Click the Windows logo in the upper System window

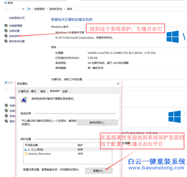(172, 36)
